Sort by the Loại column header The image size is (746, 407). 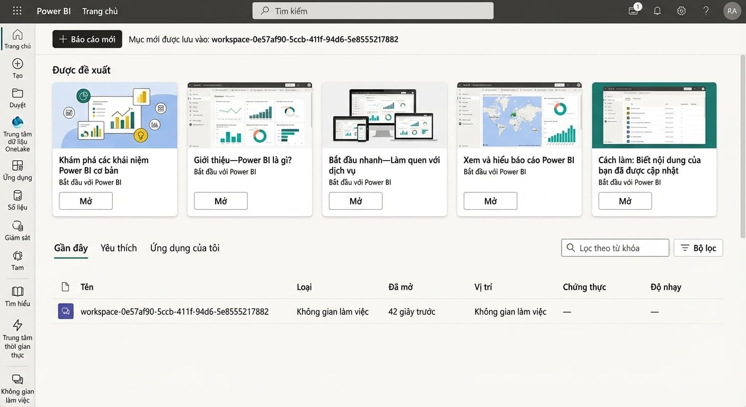(x=304, y=287)
